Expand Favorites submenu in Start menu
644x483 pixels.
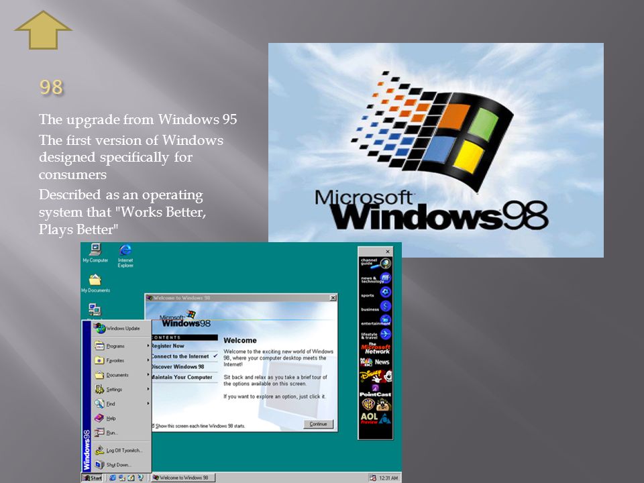121,360
